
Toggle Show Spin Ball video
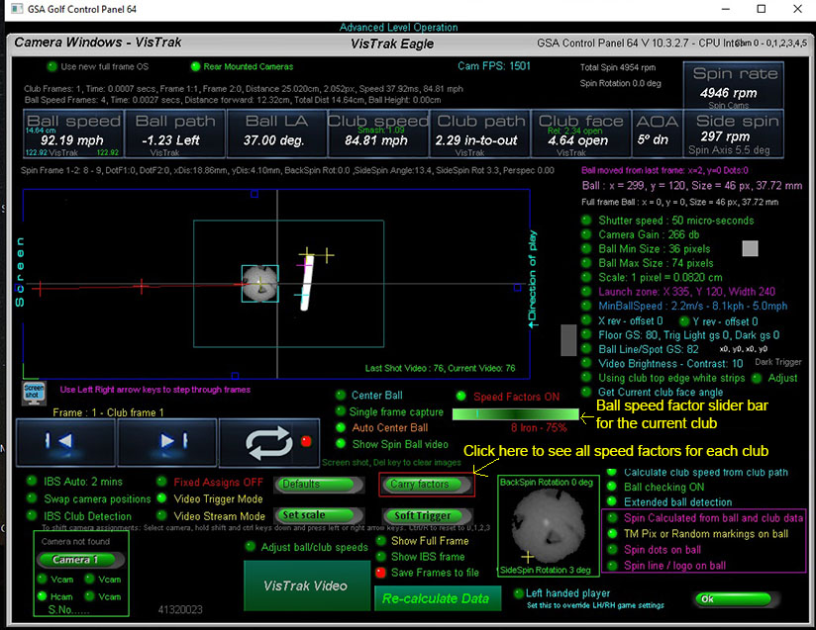pyautogui.click(x=341, y=444)
